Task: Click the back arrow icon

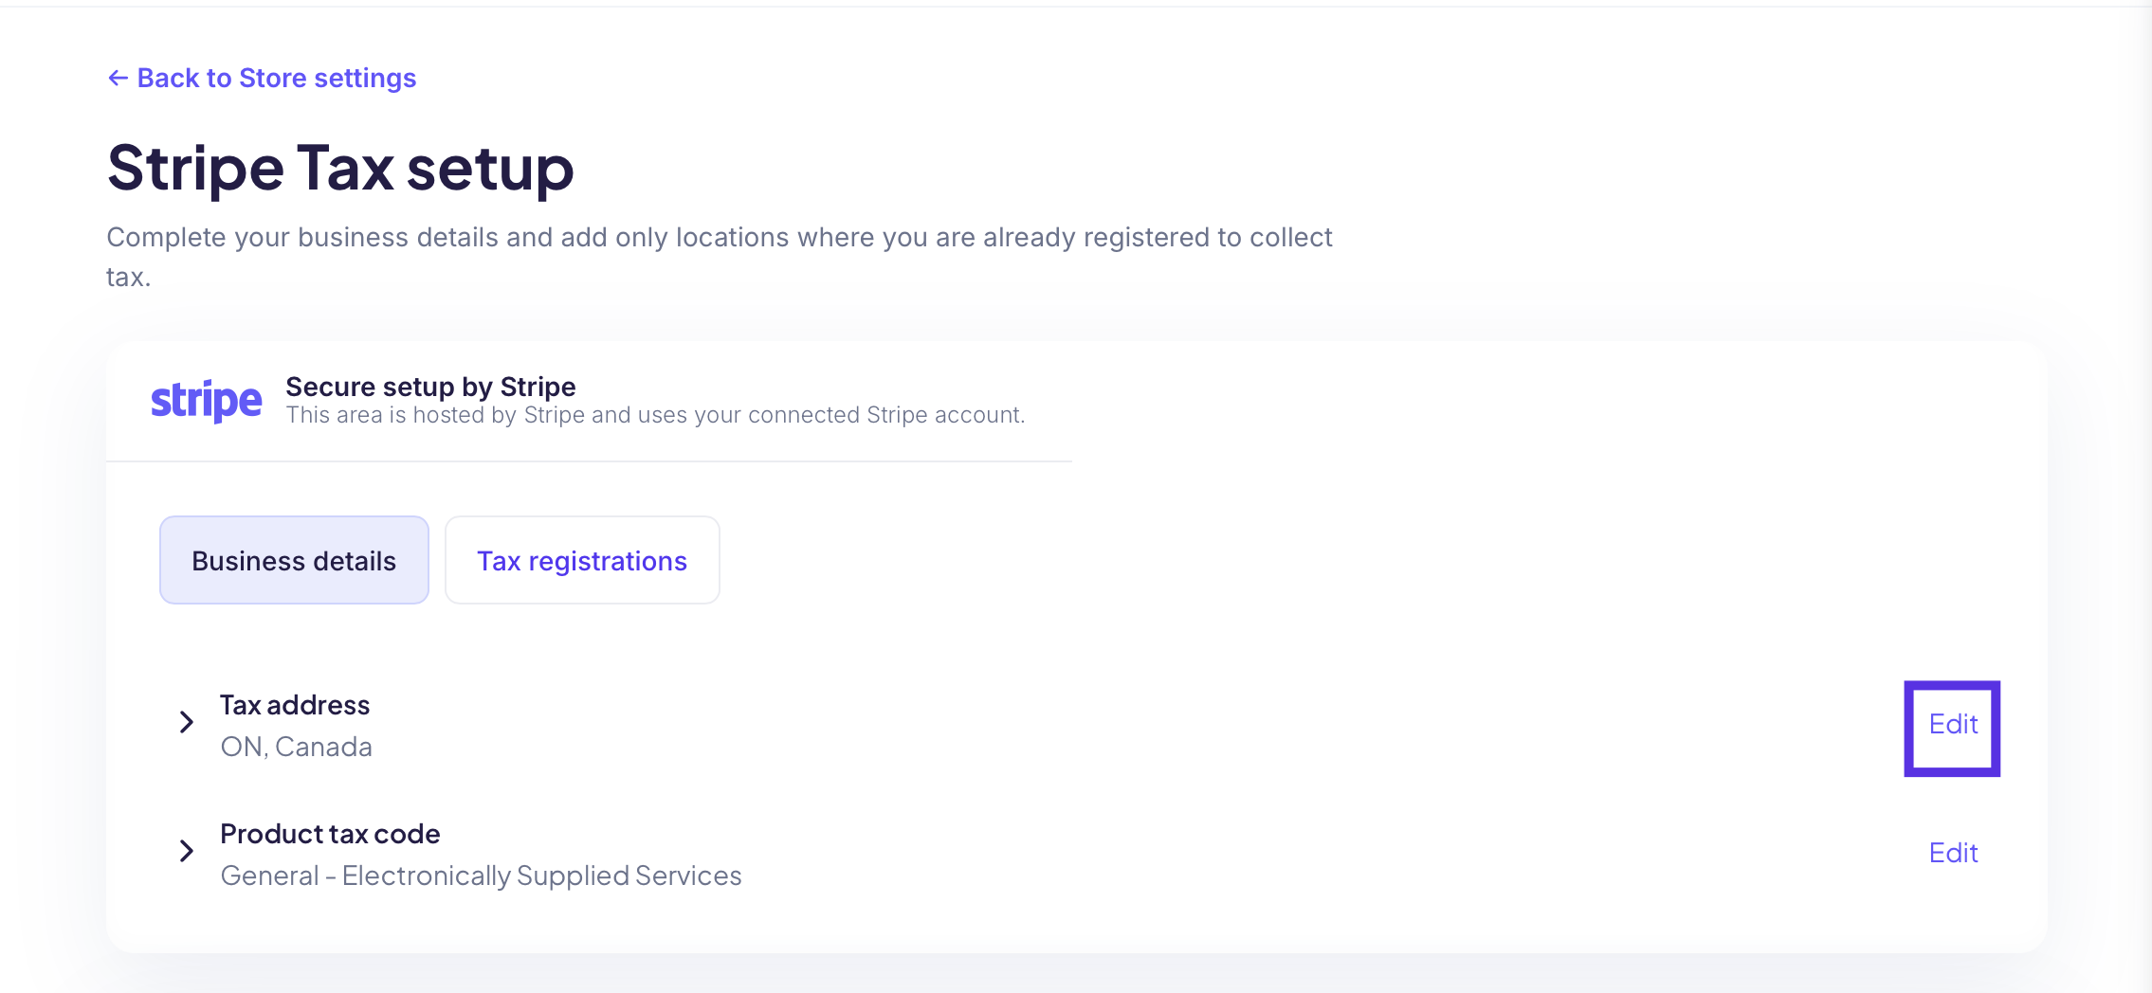Action: pyautogui.click(x=118, y=78)
